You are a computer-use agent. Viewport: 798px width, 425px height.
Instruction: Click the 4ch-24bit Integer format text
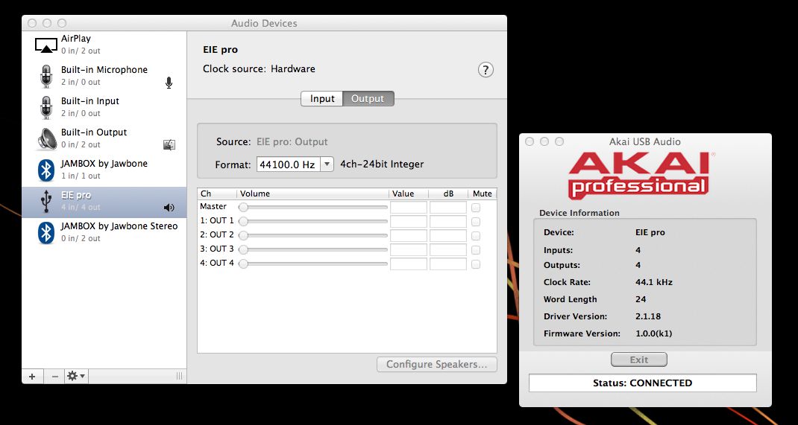click(382, 164)
